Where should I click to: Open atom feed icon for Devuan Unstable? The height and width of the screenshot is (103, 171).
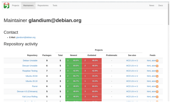tap(157, 66)
